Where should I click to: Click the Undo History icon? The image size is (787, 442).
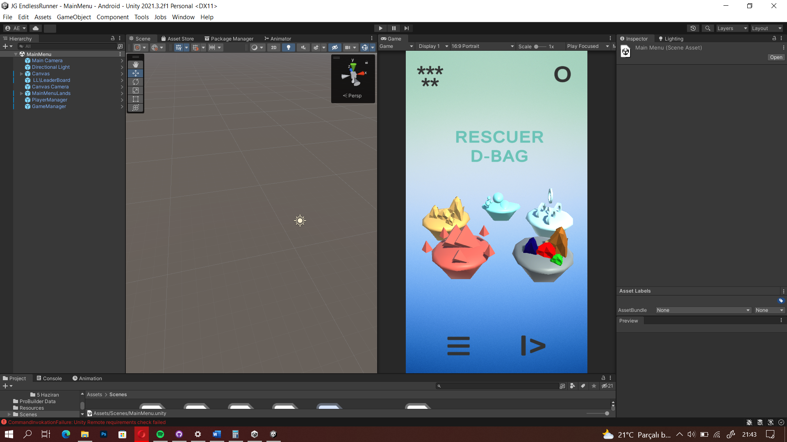[693, 28]
